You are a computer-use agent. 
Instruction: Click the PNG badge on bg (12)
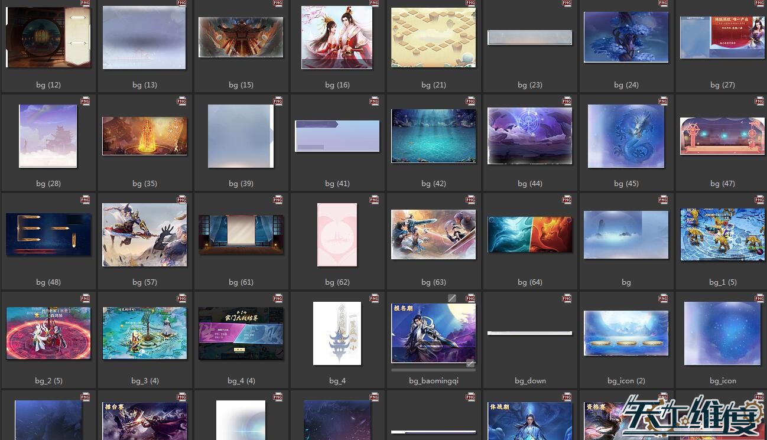tap(85, 3)
